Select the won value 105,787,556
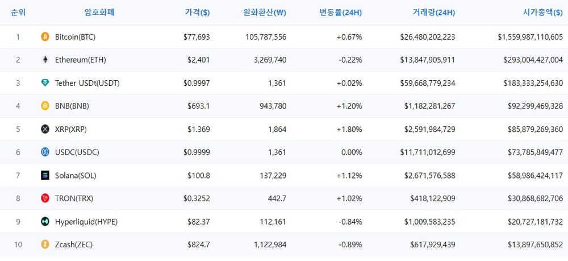The image size is (568, 261). (x=266, y=36)
